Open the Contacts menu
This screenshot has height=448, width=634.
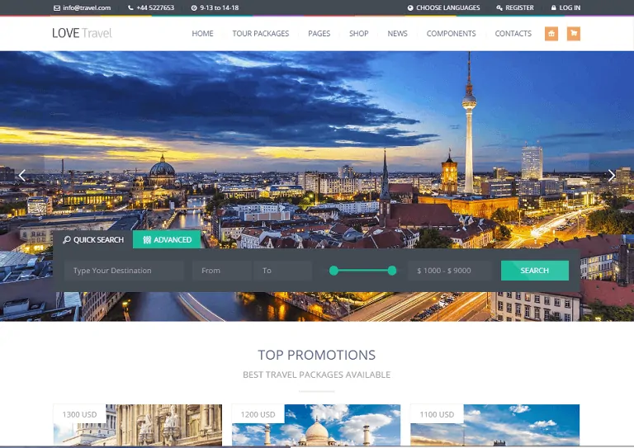point(513,34)
